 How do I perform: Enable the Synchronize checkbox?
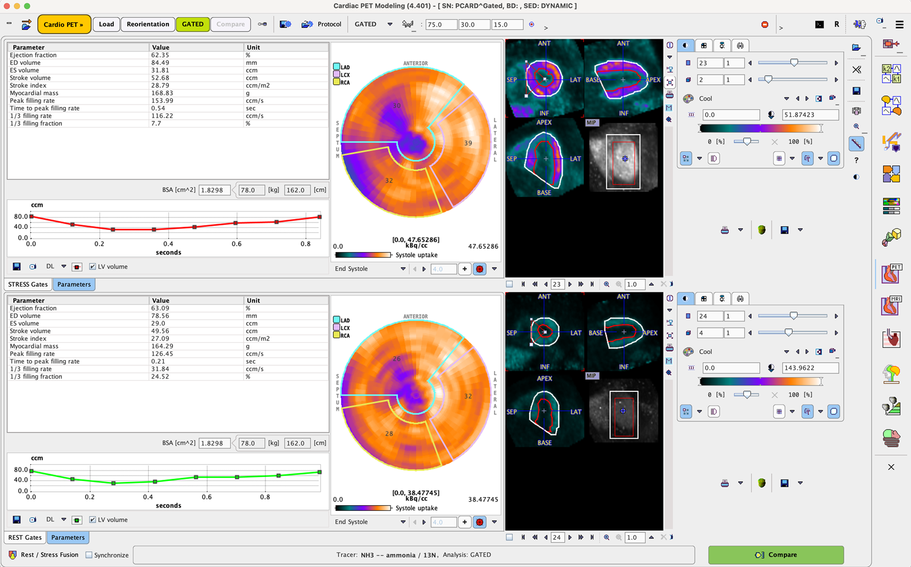[89, 555]
